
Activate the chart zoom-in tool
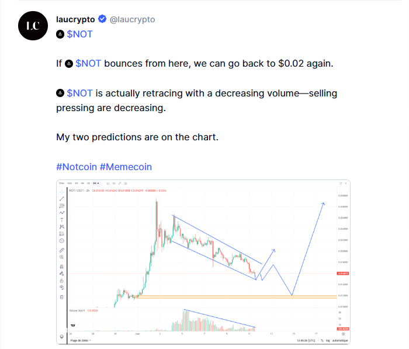(62, 257)
